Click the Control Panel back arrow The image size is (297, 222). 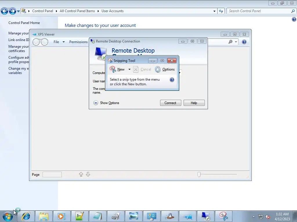coord(5,11)
